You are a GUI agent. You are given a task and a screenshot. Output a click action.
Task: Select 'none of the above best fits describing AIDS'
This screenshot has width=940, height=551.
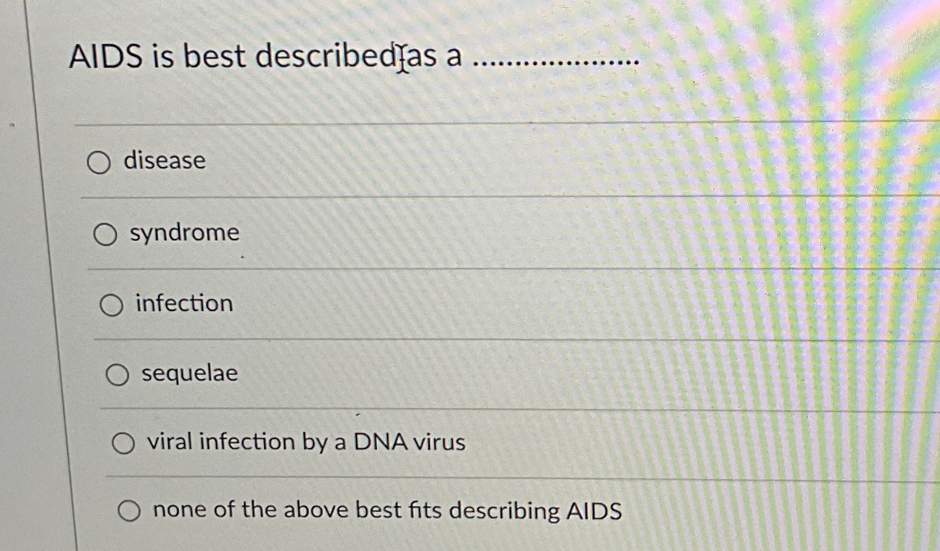pyautogui.click(x=130, y=509)
